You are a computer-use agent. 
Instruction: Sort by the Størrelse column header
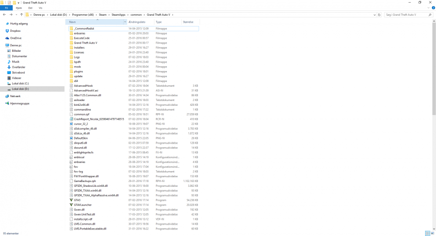coord(191,22)
